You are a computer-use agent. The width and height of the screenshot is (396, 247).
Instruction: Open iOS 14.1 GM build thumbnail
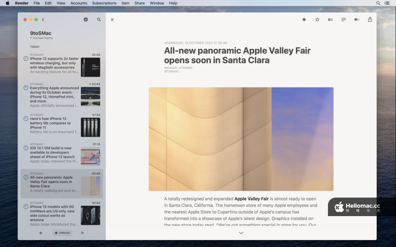pyautogui.click(x=90, y=157)
